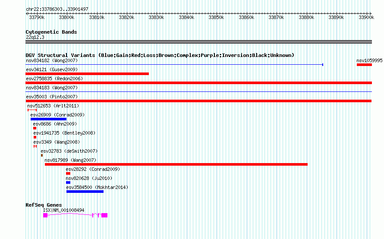Click the esv2758835 (Redon2006) label
Viewport: 384px width, 239px height.
[54, 79]
